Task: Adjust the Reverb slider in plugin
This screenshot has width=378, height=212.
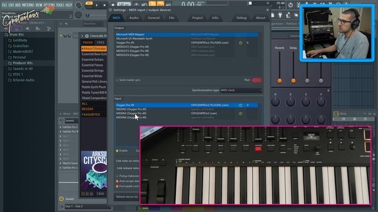Action: 279,81
